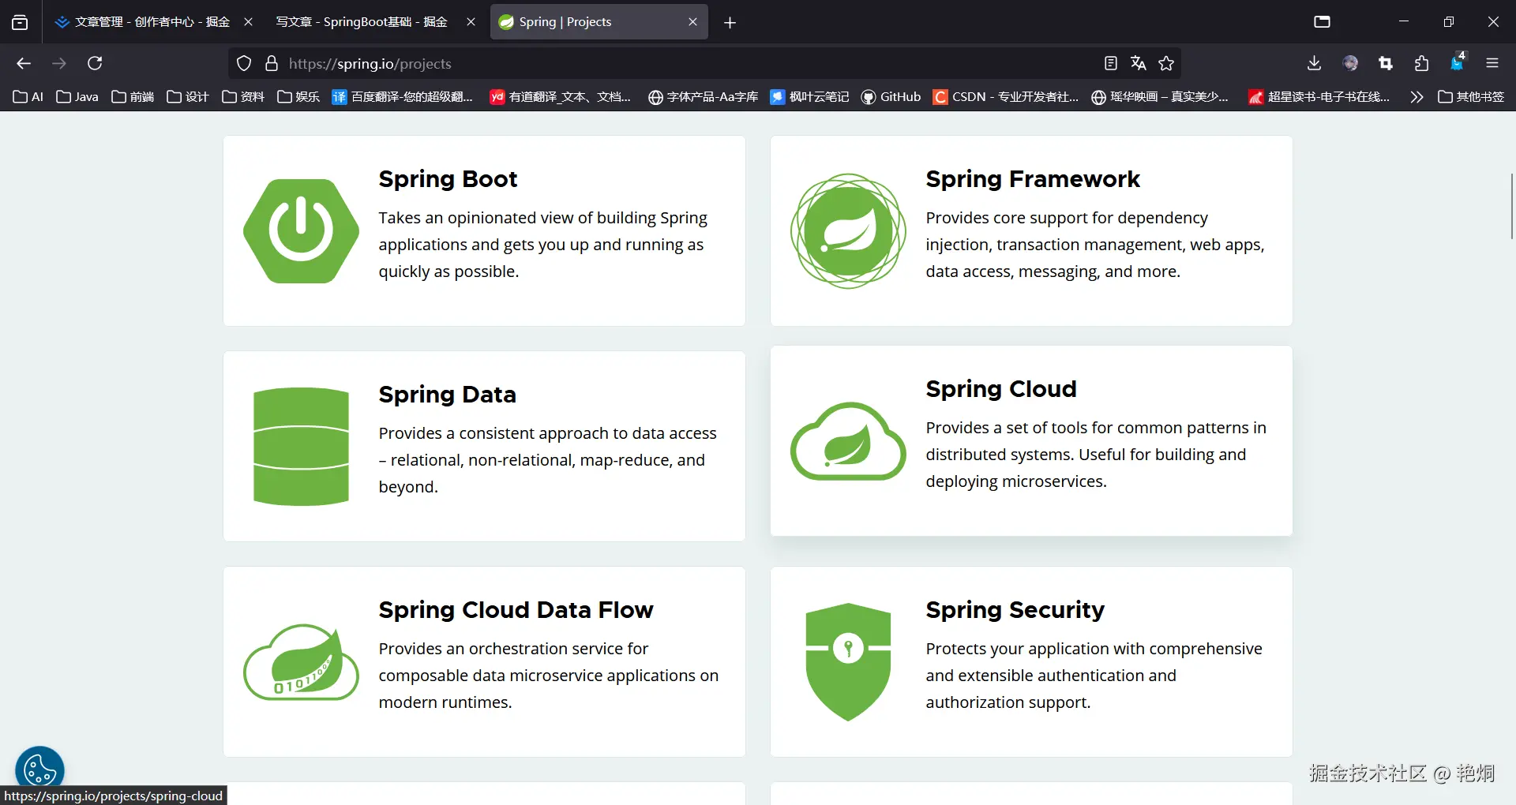Click the Spring Cloud leaf cloud icon
This screenshot has height=805, width=1516.
(848, 441)
